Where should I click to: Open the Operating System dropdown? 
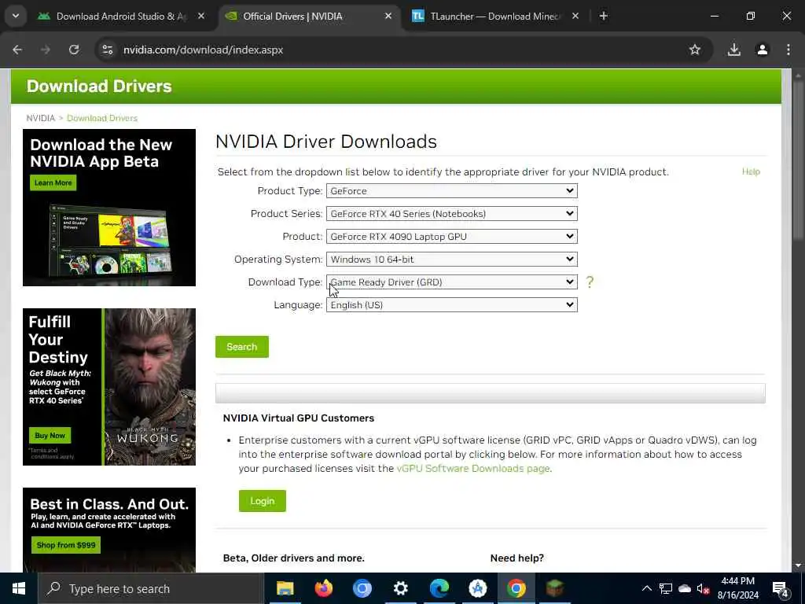click(x=452, y=260)
